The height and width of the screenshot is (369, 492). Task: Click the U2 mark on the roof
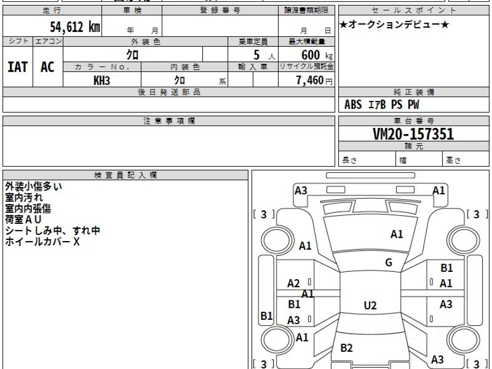(x=370, y=305)
